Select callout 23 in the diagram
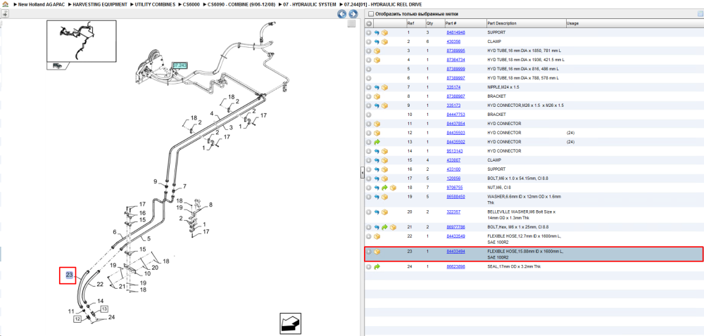Screen dimensions: 704x336 (70, 275)
